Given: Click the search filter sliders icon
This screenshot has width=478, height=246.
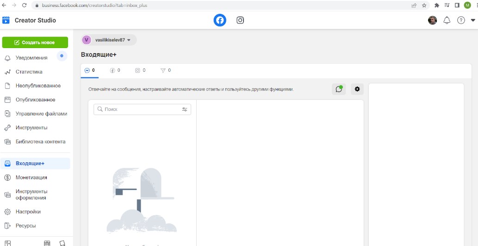Looking at the screenshot, I should tap(185, 110).
